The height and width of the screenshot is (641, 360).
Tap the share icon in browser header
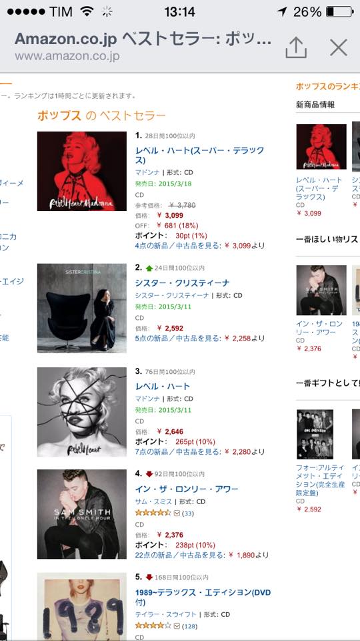pos(296,47)
